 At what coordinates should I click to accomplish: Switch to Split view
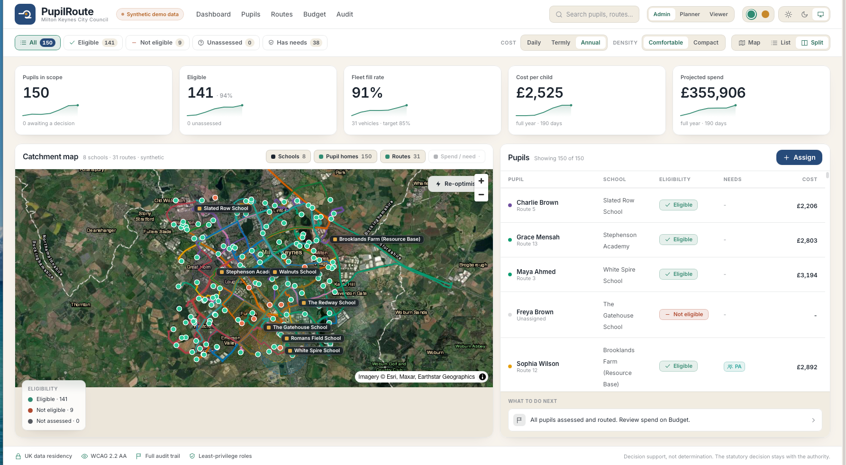pos(812,43)
